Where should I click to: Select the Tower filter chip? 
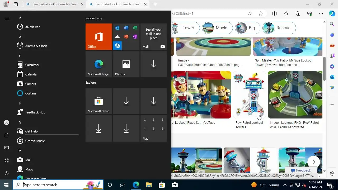(x=185, y=28)
